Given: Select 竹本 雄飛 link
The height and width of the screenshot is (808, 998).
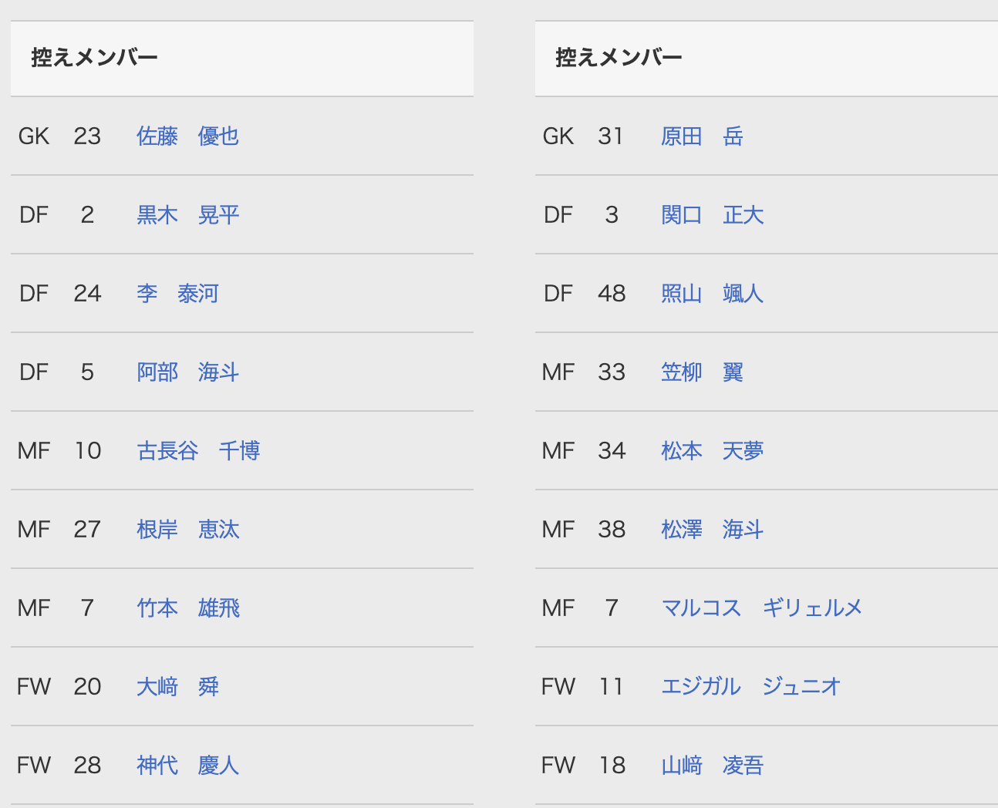Looking at the screenshot, I should (187, 608).
